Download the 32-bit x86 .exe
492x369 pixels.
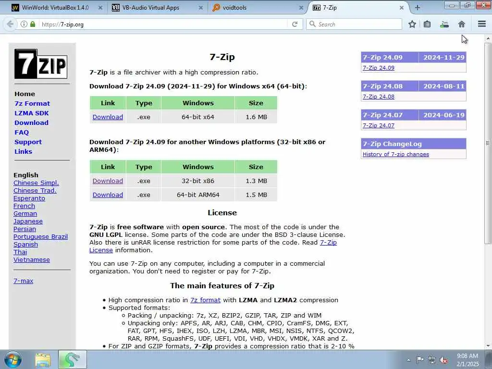tap(108, 181)
